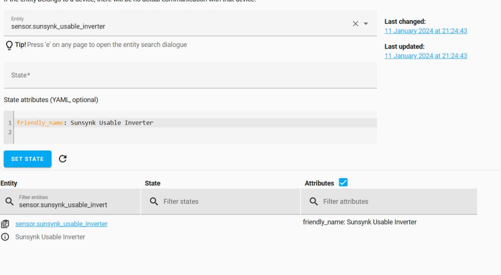Click the 'State attributes (YAML, optional)' label
Image resolution: width=501 pixels, height=275 pixels.
[x=51, y=100]
